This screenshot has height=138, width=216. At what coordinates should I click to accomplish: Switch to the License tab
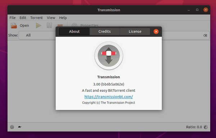click(x=135, y=32)
